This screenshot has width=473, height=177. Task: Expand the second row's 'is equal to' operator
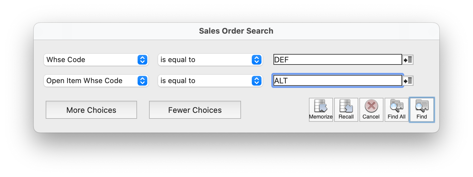coord(210,81)
